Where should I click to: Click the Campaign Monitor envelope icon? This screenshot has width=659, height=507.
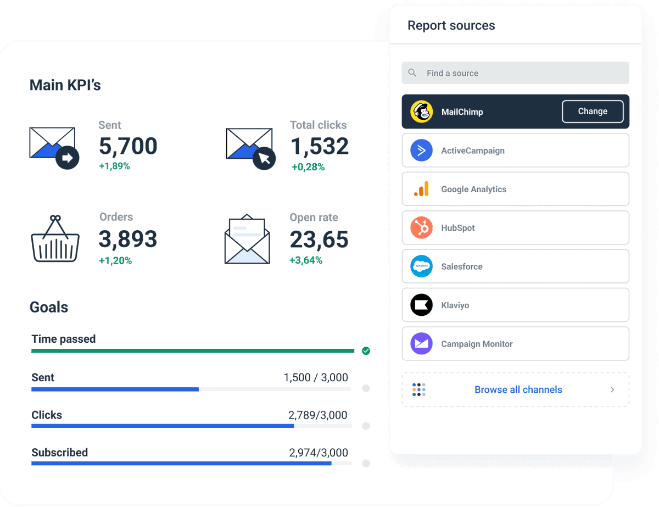tap(421, 343)
